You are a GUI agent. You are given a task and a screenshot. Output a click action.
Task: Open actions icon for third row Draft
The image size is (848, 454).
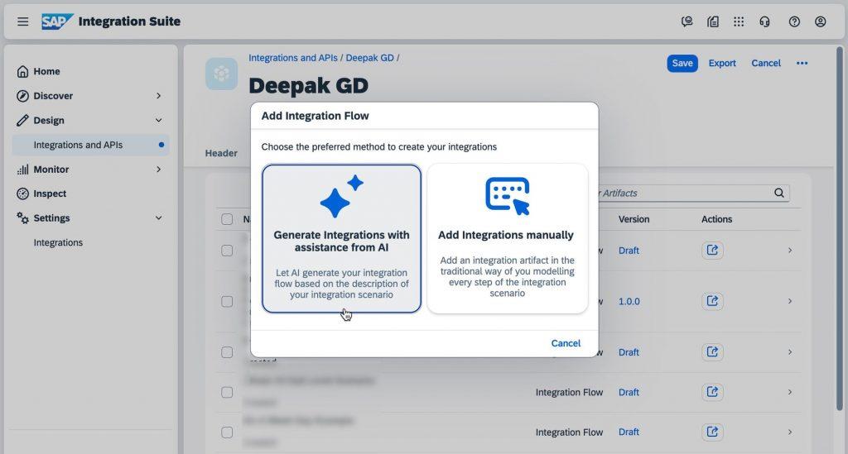tap(712, 352)
